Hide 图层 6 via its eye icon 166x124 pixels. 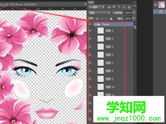[x=90, y=55]
